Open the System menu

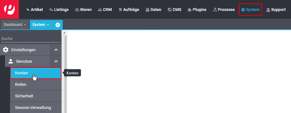(x=250, y=10)
